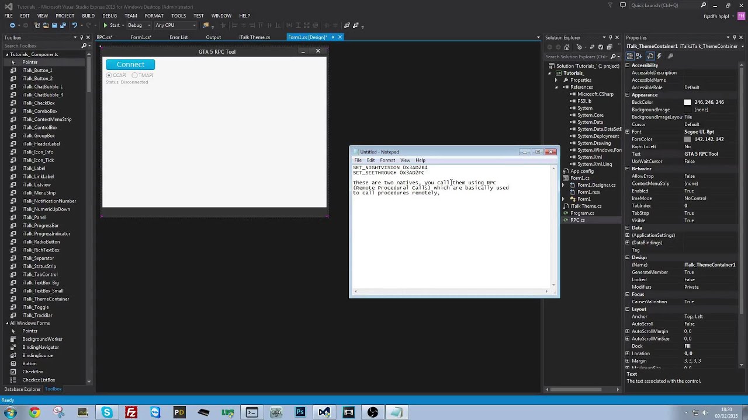This screenshot has height=420, width=748.
Task: Open the Properties object selector dropdown
Action: [x=742, y=46]
